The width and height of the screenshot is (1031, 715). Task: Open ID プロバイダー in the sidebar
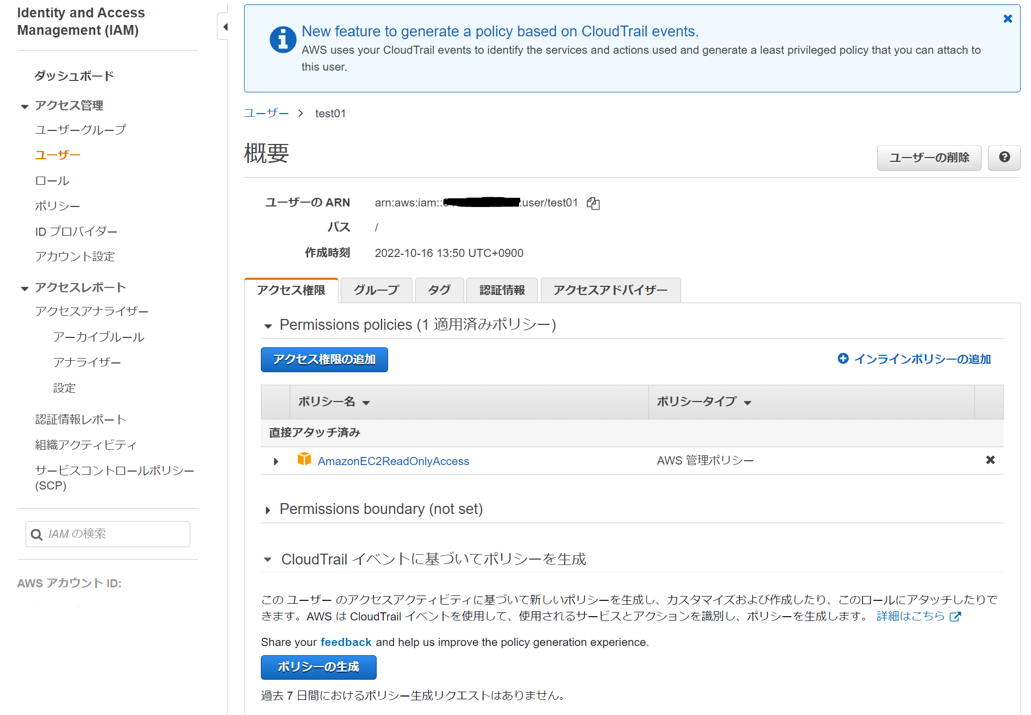click(x=76, y=231)
